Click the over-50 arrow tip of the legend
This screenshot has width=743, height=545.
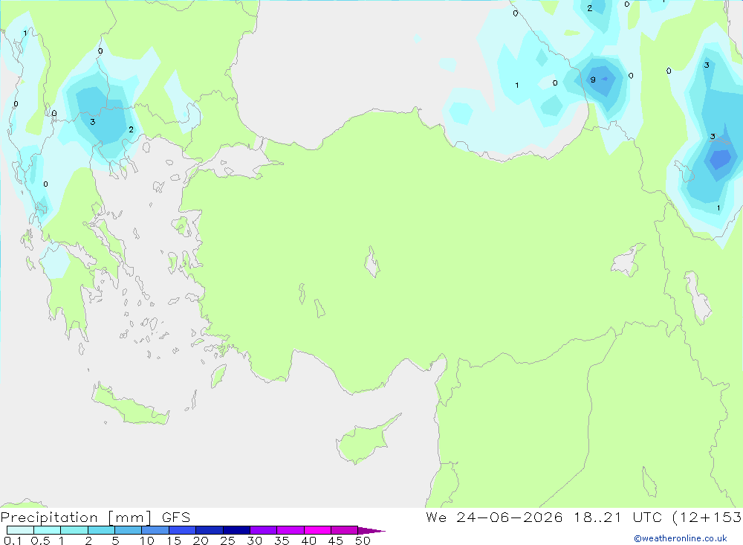(x=372, y=531)
